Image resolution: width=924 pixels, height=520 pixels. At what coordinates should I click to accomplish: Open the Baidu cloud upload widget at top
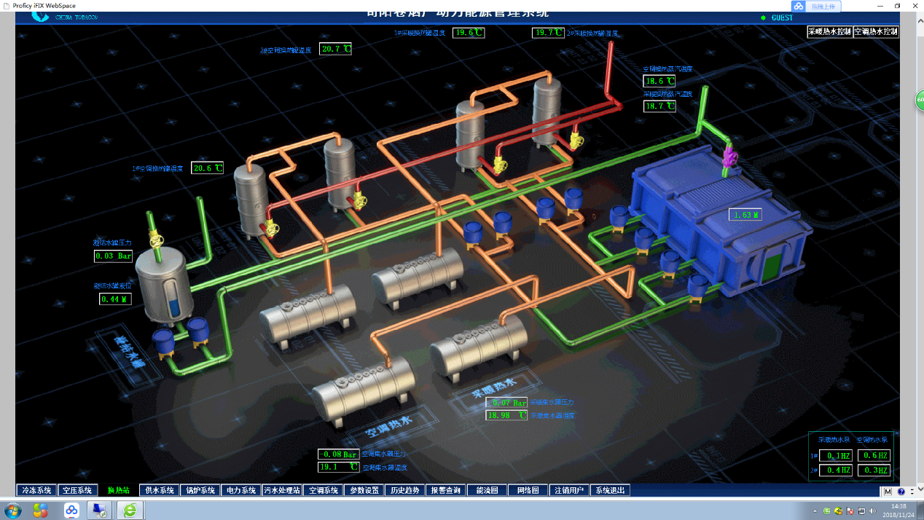pos(815,6)
